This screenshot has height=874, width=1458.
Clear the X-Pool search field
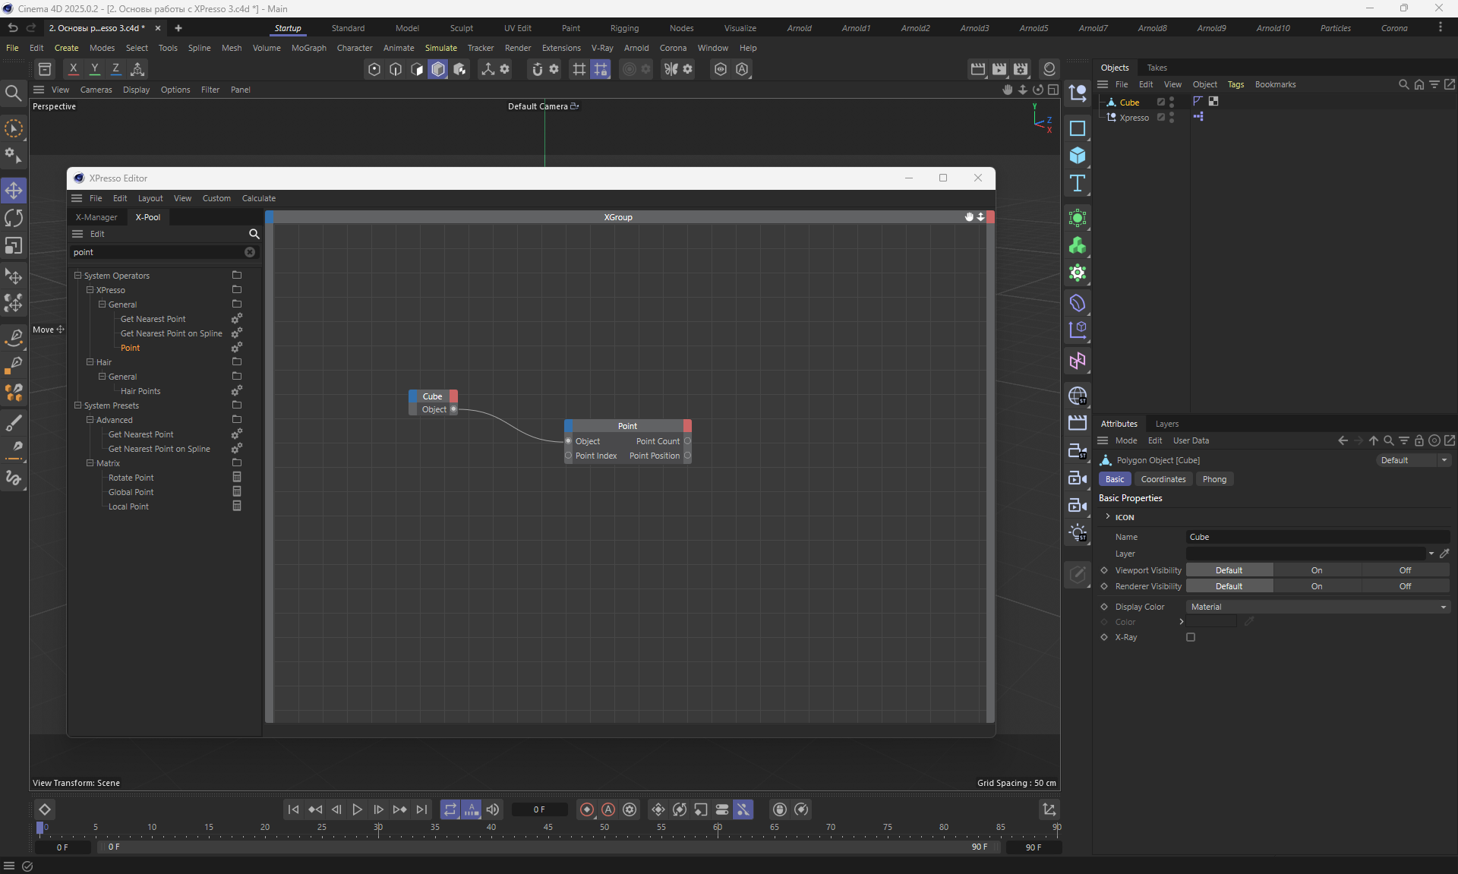[x=250, y=252]
